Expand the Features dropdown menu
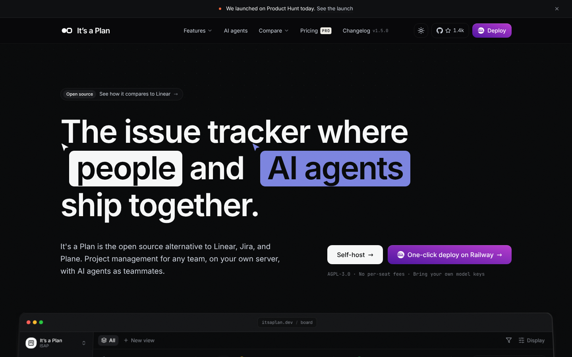 (198, 31)
